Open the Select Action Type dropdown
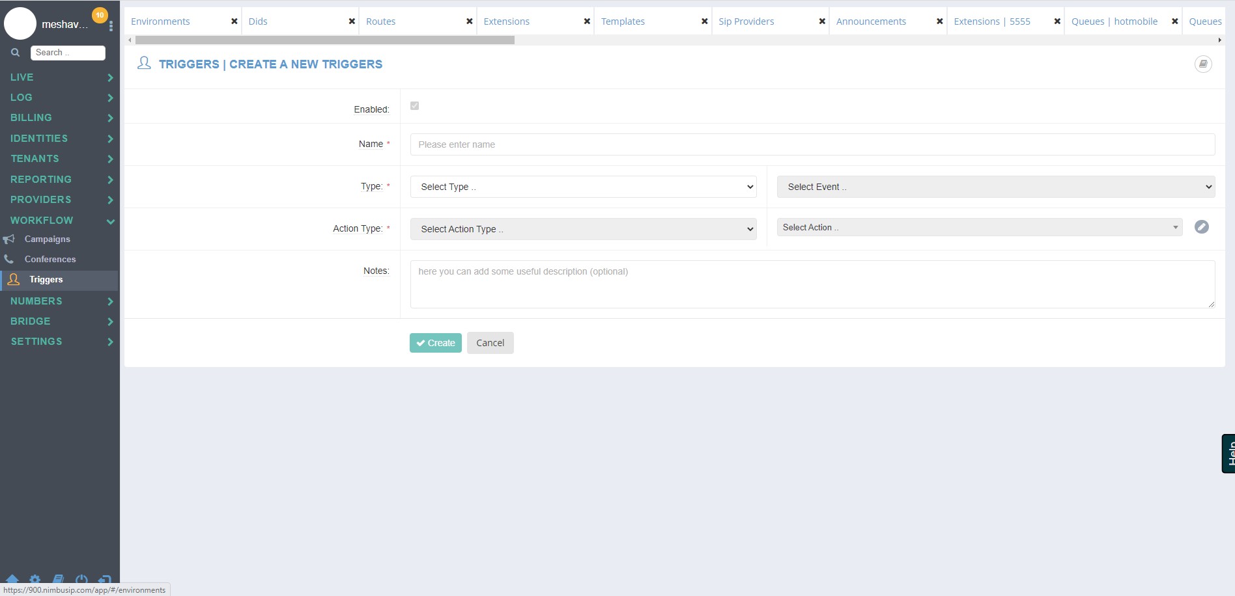 (583, 229)
